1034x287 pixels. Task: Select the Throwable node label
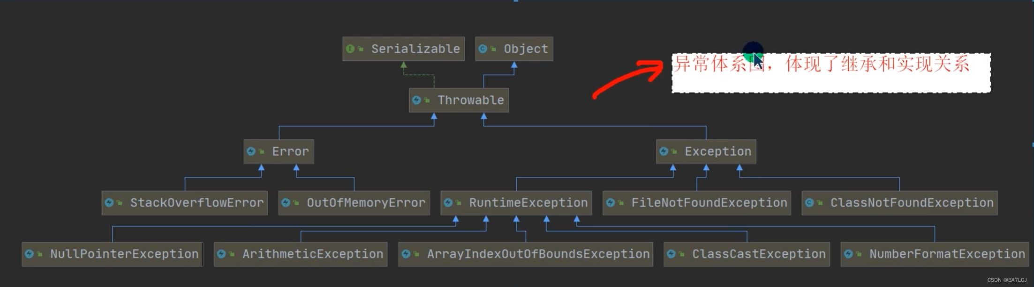(471, 100)
